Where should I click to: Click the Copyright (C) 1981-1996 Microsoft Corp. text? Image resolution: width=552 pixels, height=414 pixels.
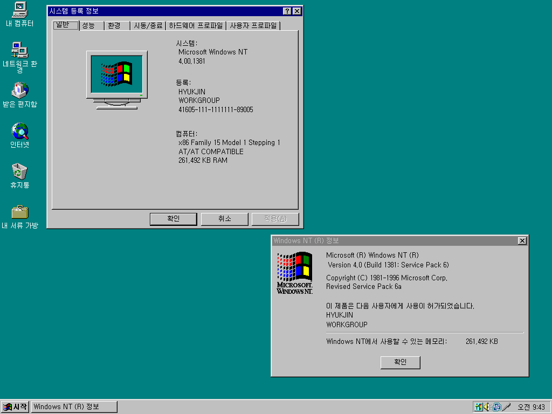[387, 278]
